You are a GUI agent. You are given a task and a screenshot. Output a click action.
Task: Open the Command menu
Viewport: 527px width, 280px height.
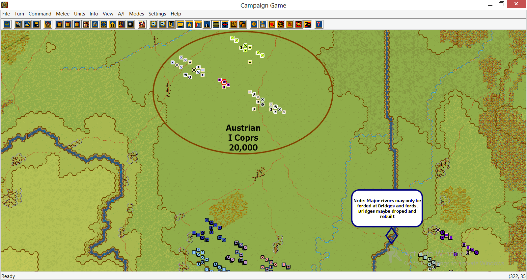tap(40, 14)
